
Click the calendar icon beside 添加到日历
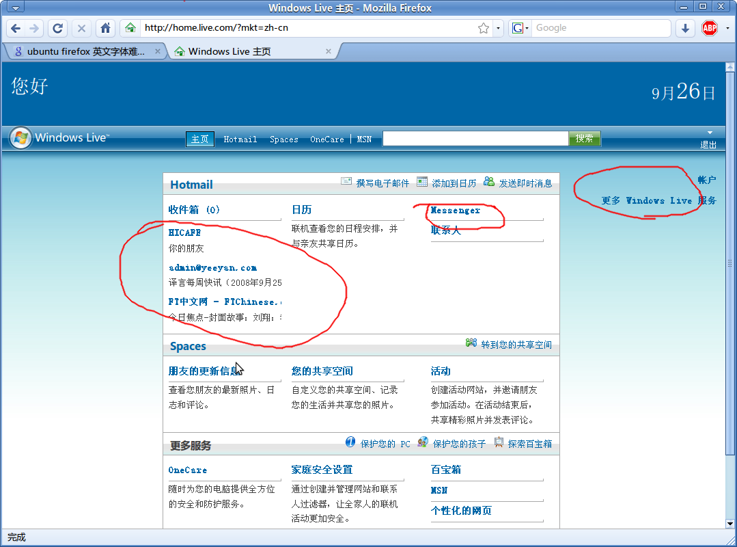422,182
